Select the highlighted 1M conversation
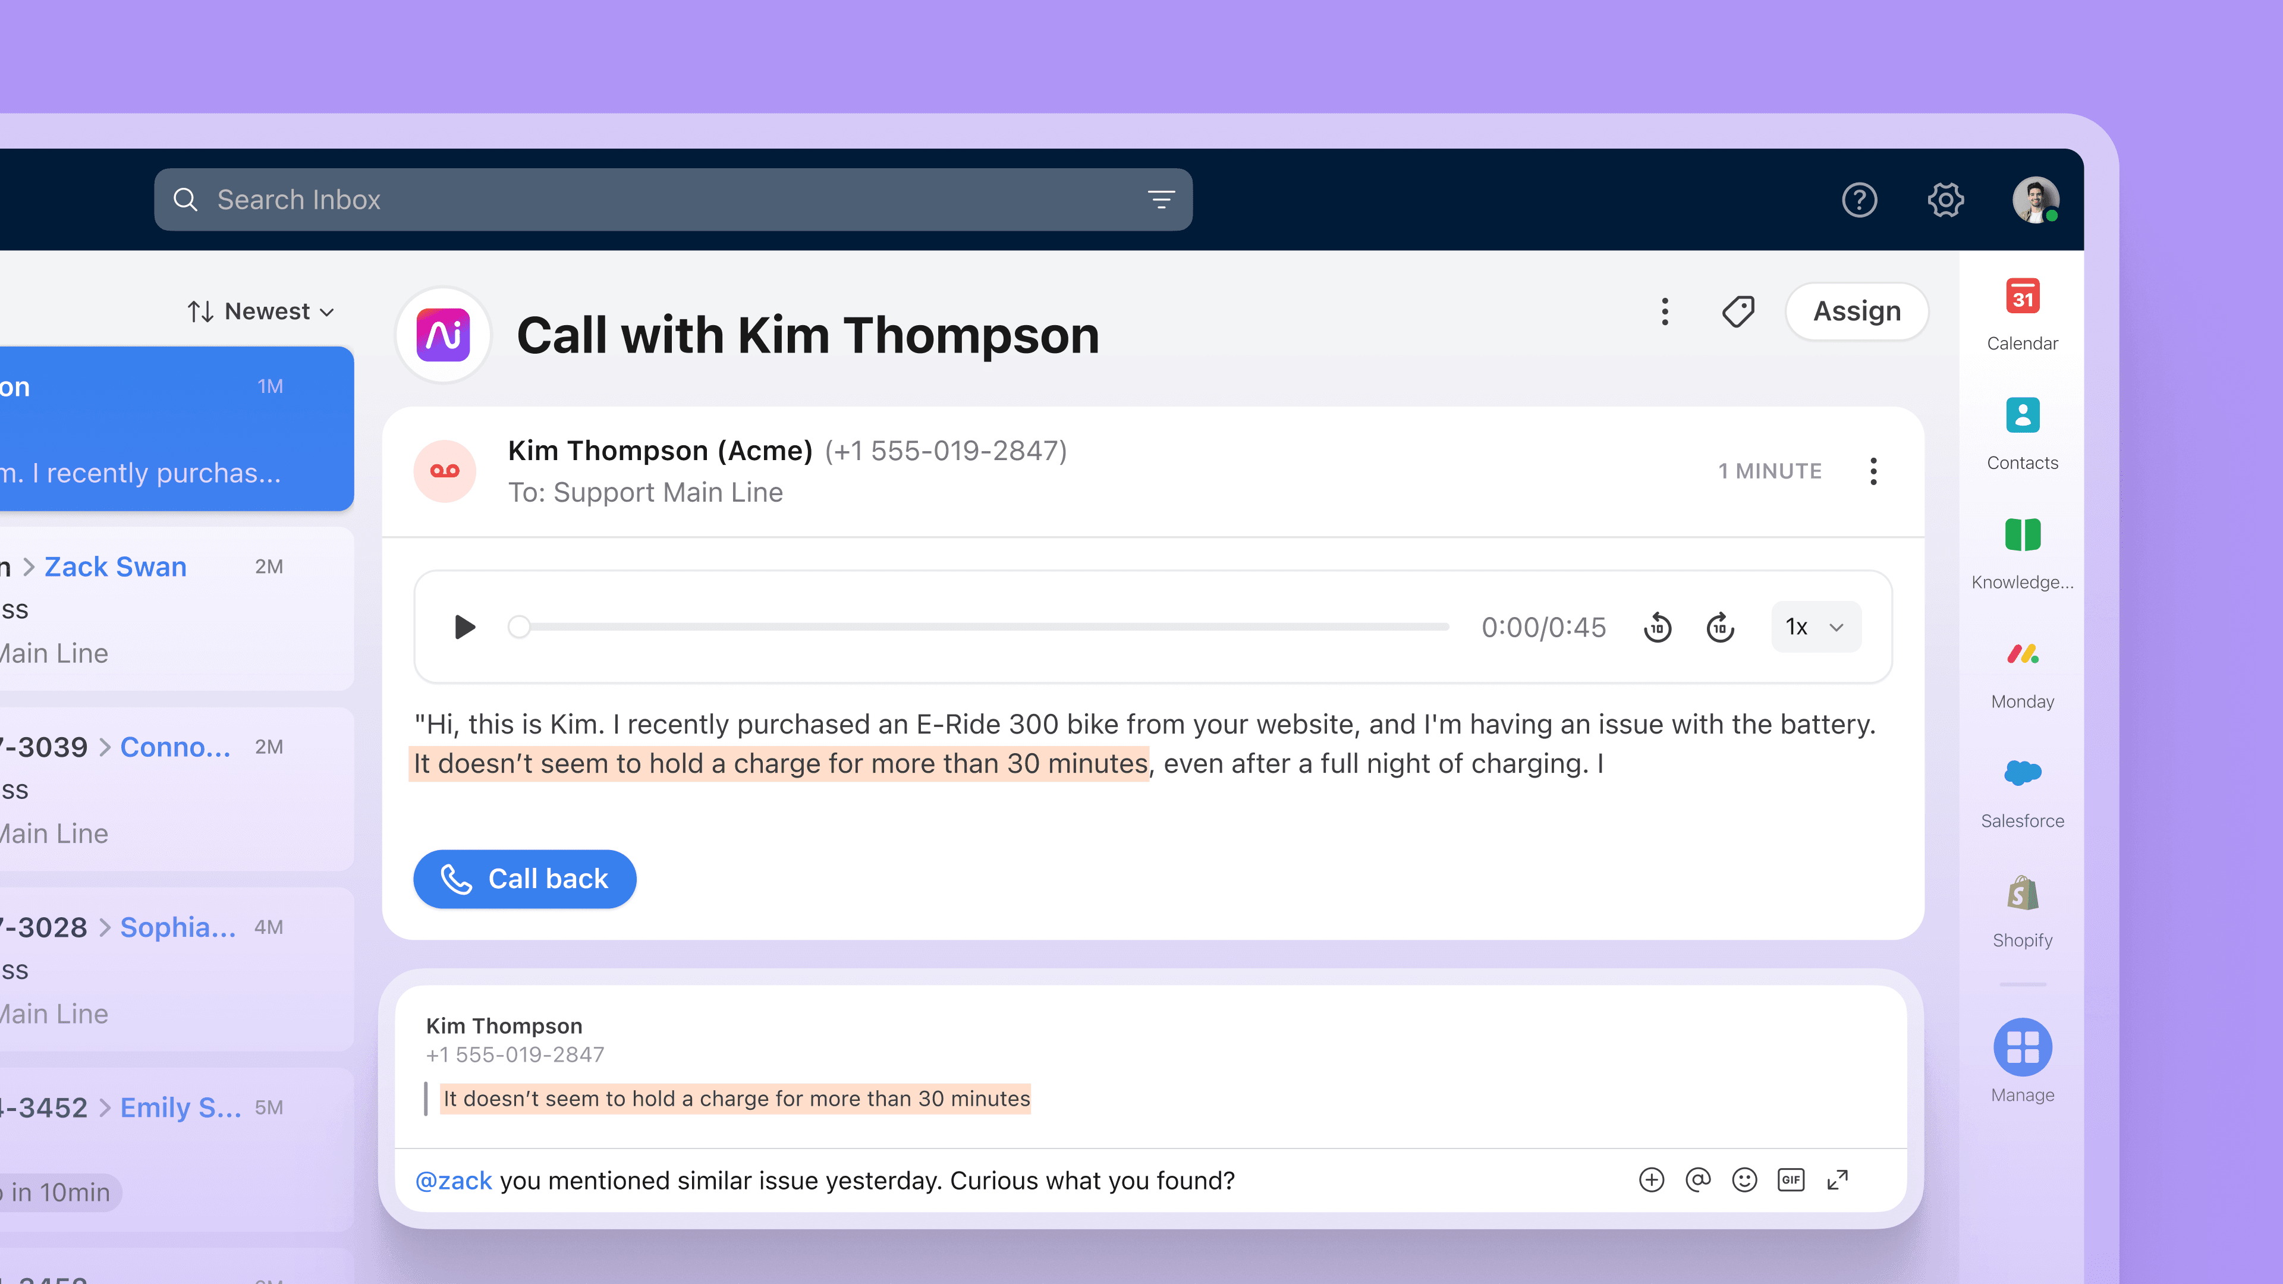The width and height of the screenshot is (2283, 1284). (x=175, y=429)
